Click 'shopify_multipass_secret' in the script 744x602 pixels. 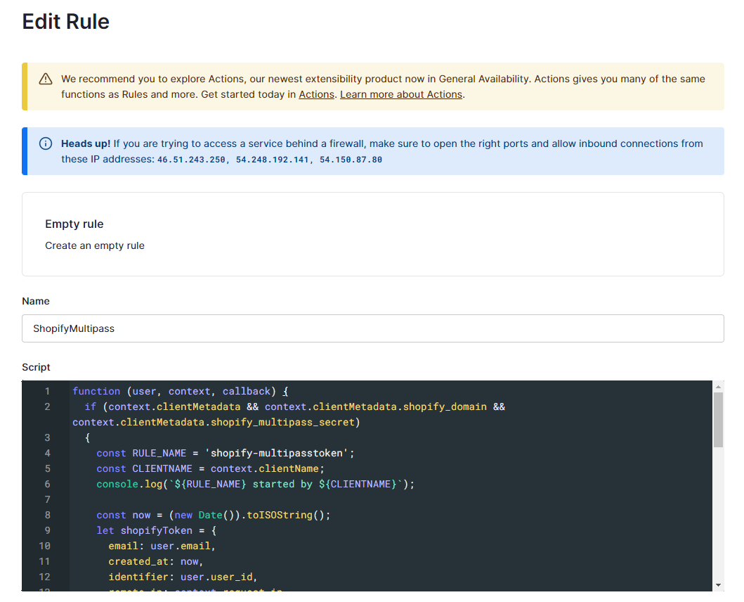click(282, 422)
